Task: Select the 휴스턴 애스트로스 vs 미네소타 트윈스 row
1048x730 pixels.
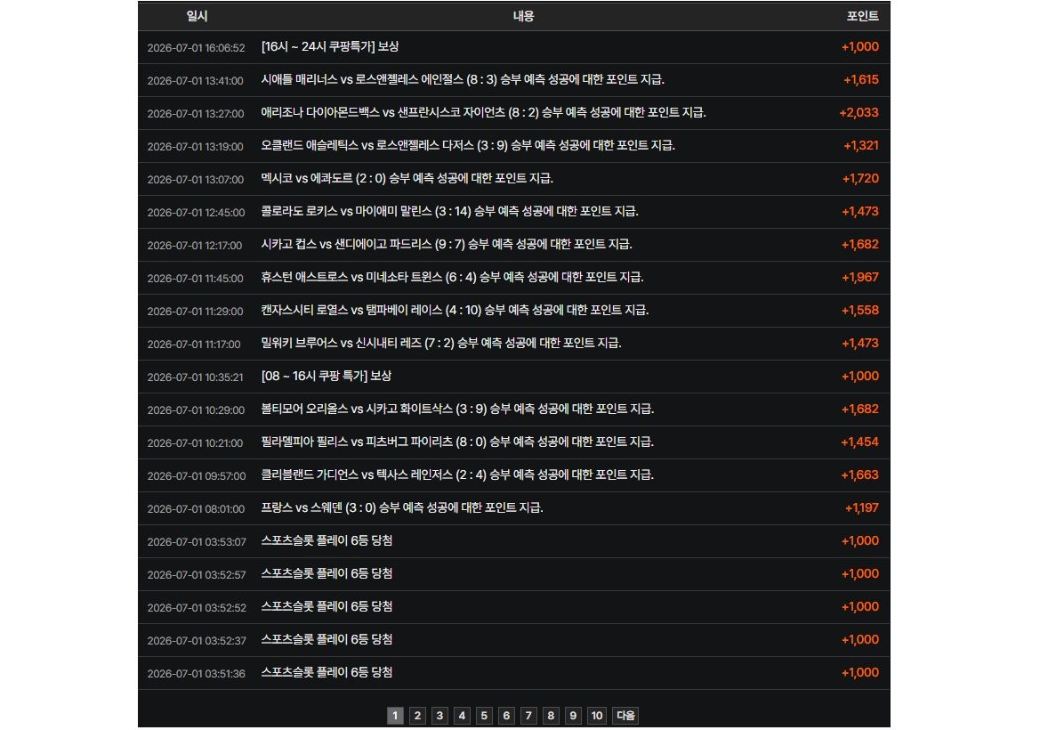Action: (x=514, y=278)
